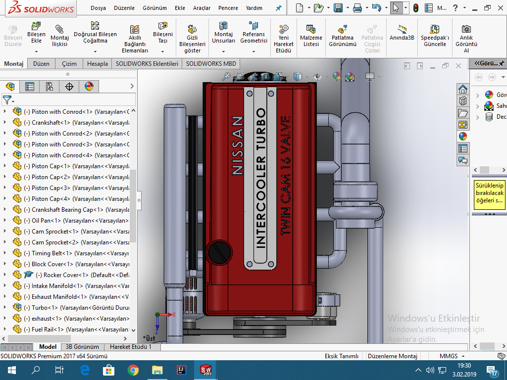Screen dimensions: 507x380
Task: Expand the Crankshaft<1> tree node
Action: pos(5,123)
